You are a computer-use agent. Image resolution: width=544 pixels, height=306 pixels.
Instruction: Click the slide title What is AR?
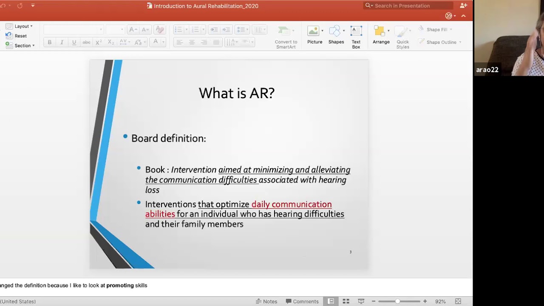[237, 93]
